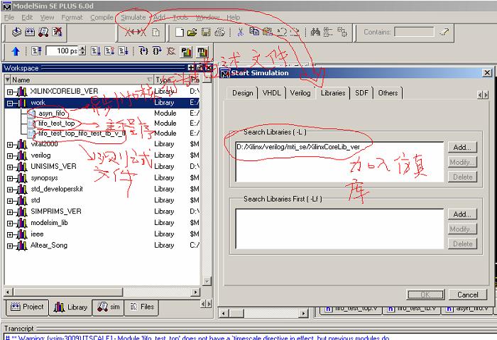Open the Files workspace tab

[142, 307]
